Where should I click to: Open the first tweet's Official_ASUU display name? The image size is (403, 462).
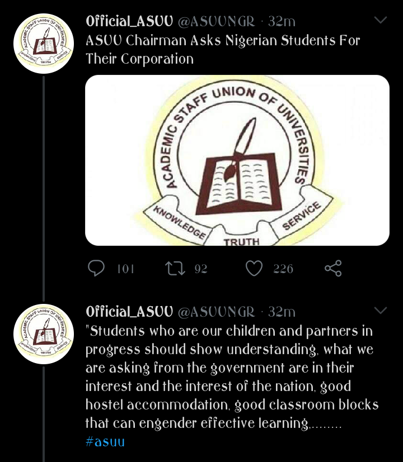pos(129,21)
